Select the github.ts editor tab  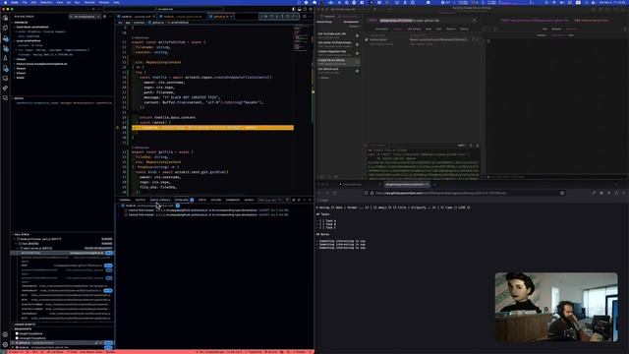click(221, 17)
